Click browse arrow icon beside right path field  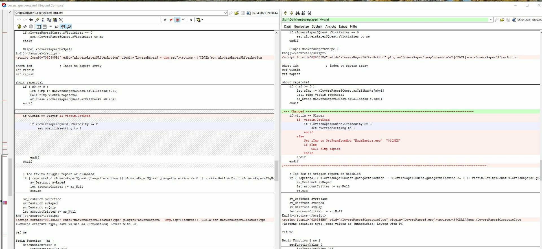point(497,20)
